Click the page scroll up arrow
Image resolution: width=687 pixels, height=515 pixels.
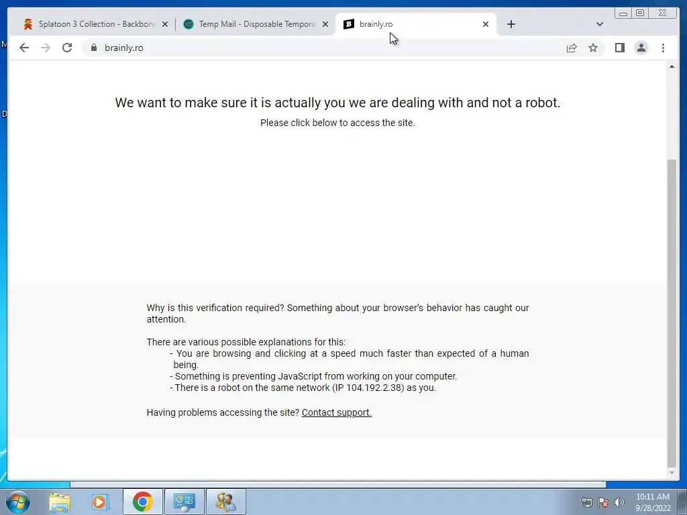672,66
